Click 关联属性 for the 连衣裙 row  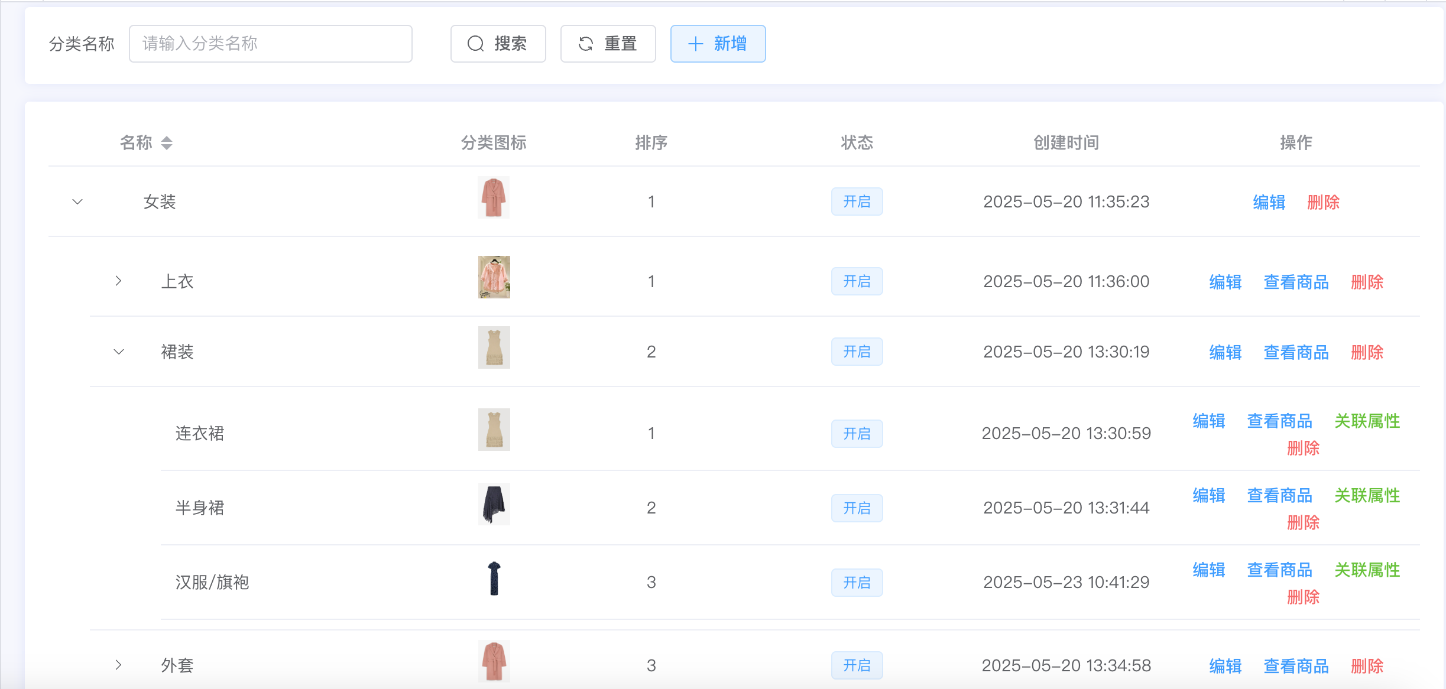click(x=1367, y=421)
